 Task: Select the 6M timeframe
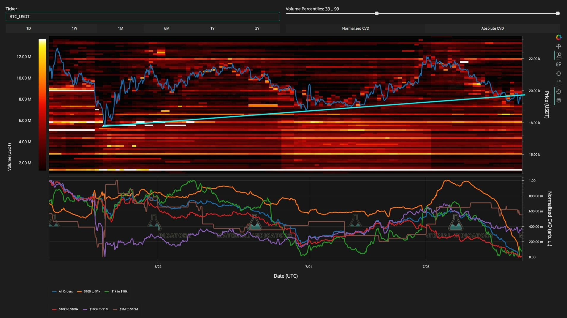(x=167, y=28)
